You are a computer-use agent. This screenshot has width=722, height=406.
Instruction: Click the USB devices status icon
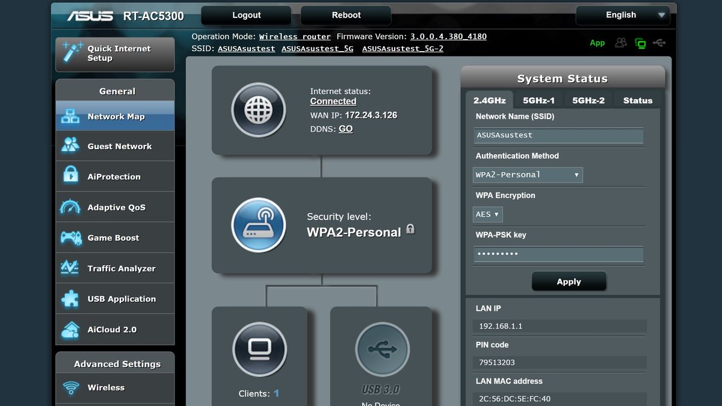[x=659, y=42]
